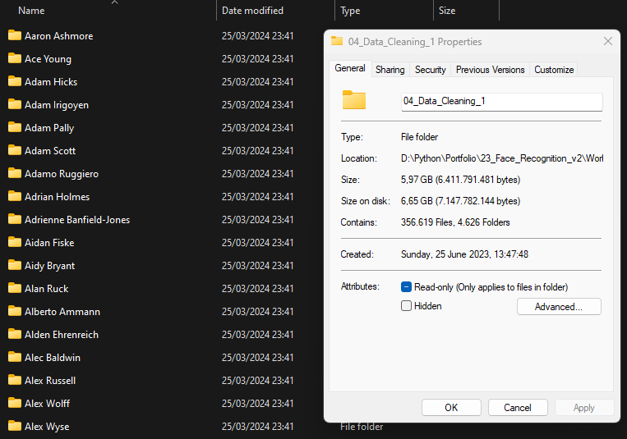Click the Alex Wyse folder icon

coord(15,426)
